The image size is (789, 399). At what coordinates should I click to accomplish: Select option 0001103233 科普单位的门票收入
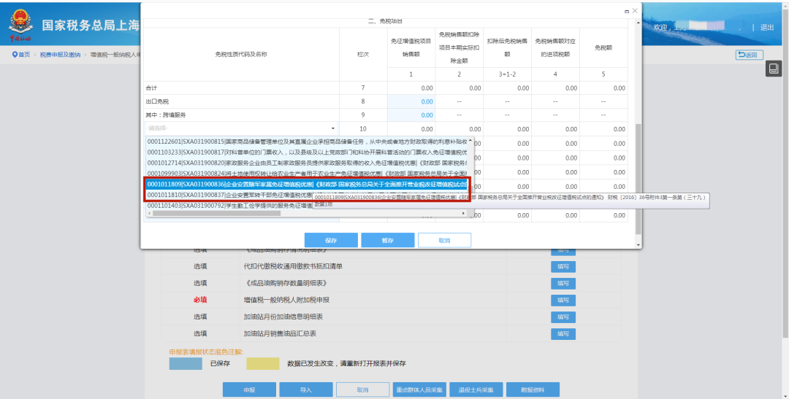tap(307, 152)
